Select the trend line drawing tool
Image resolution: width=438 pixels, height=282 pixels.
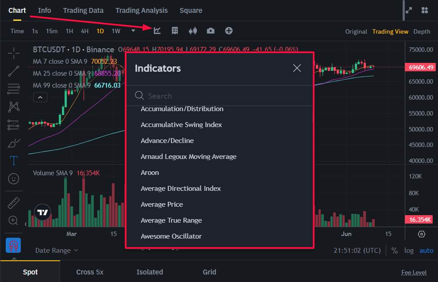pyautogui.click(x=14, y=71)
